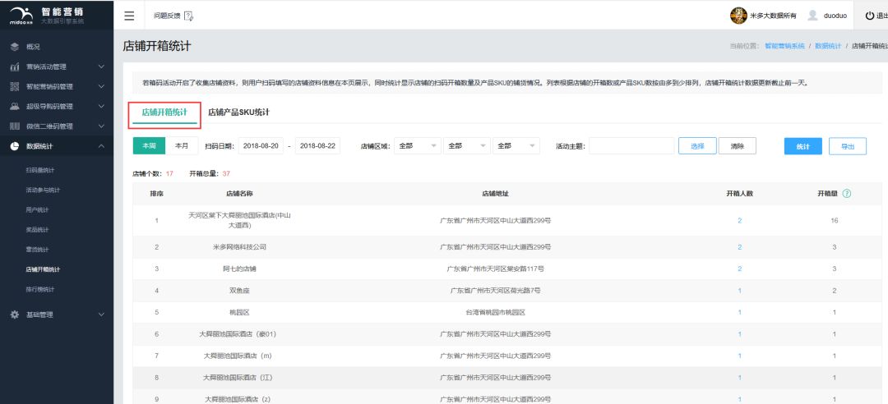Follow the 数据统计 breadcrumb link

(828, 46)
